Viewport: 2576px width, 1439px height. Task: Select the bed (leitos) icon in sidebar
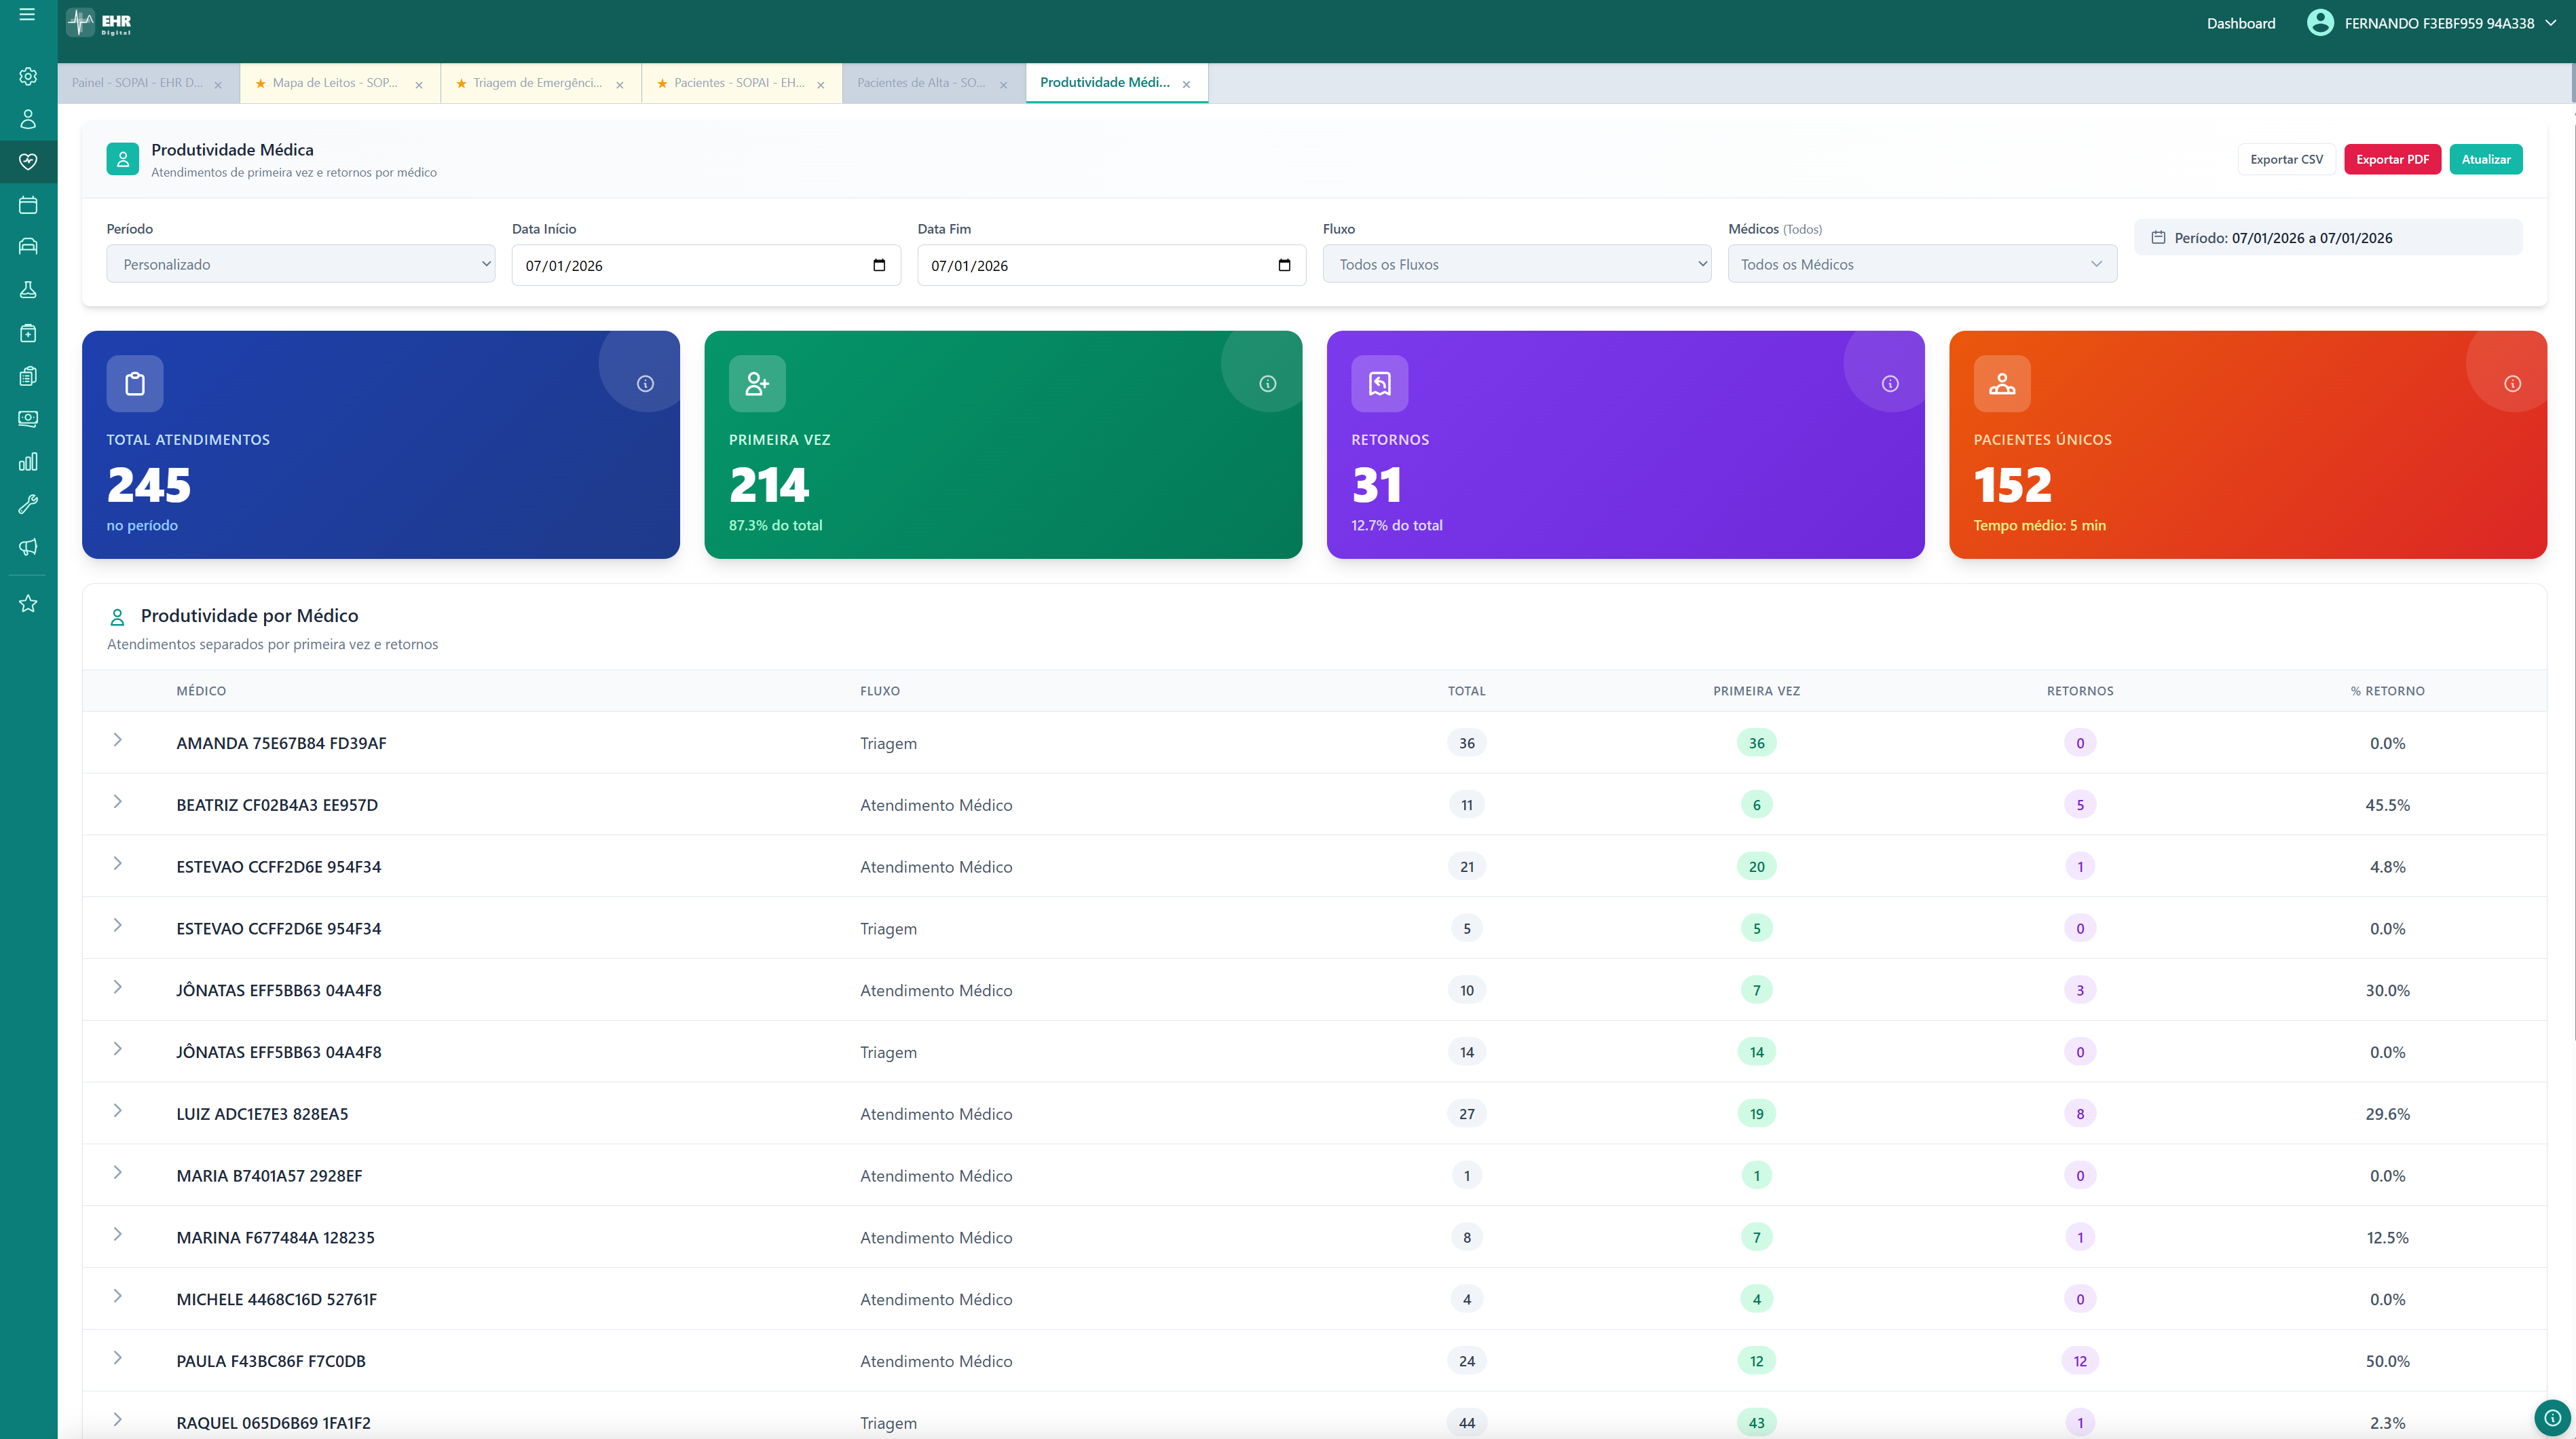[x=27, y=245]
